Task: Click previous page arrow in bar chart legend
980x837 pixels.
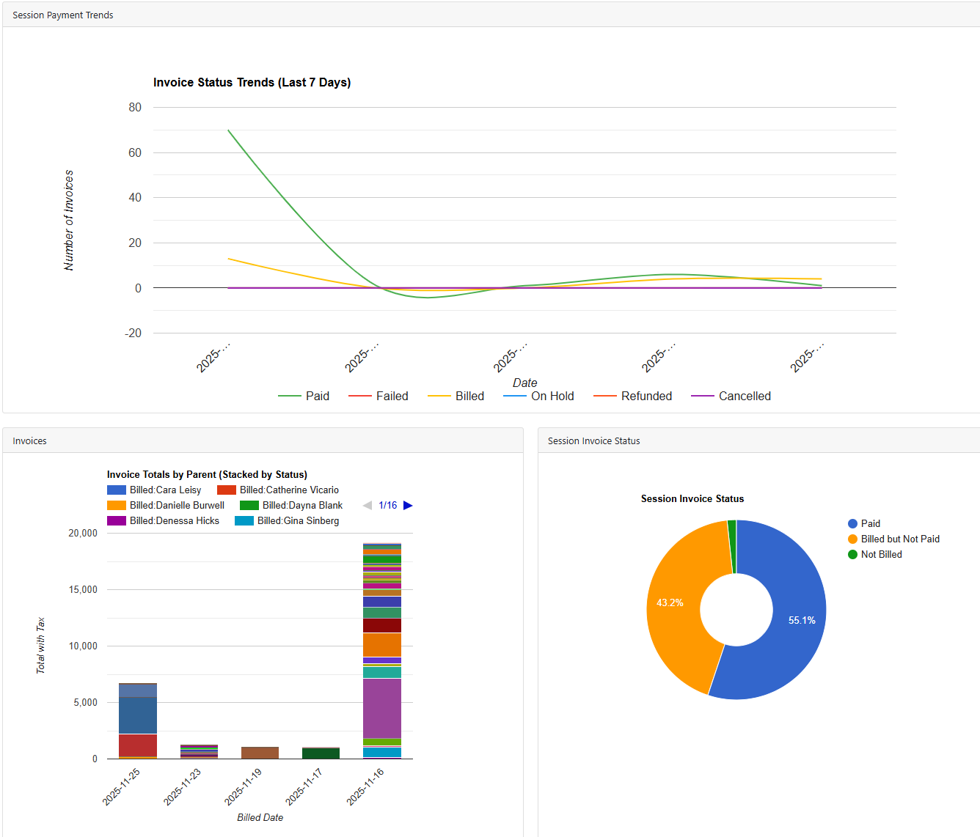Action: click(367, 506)
